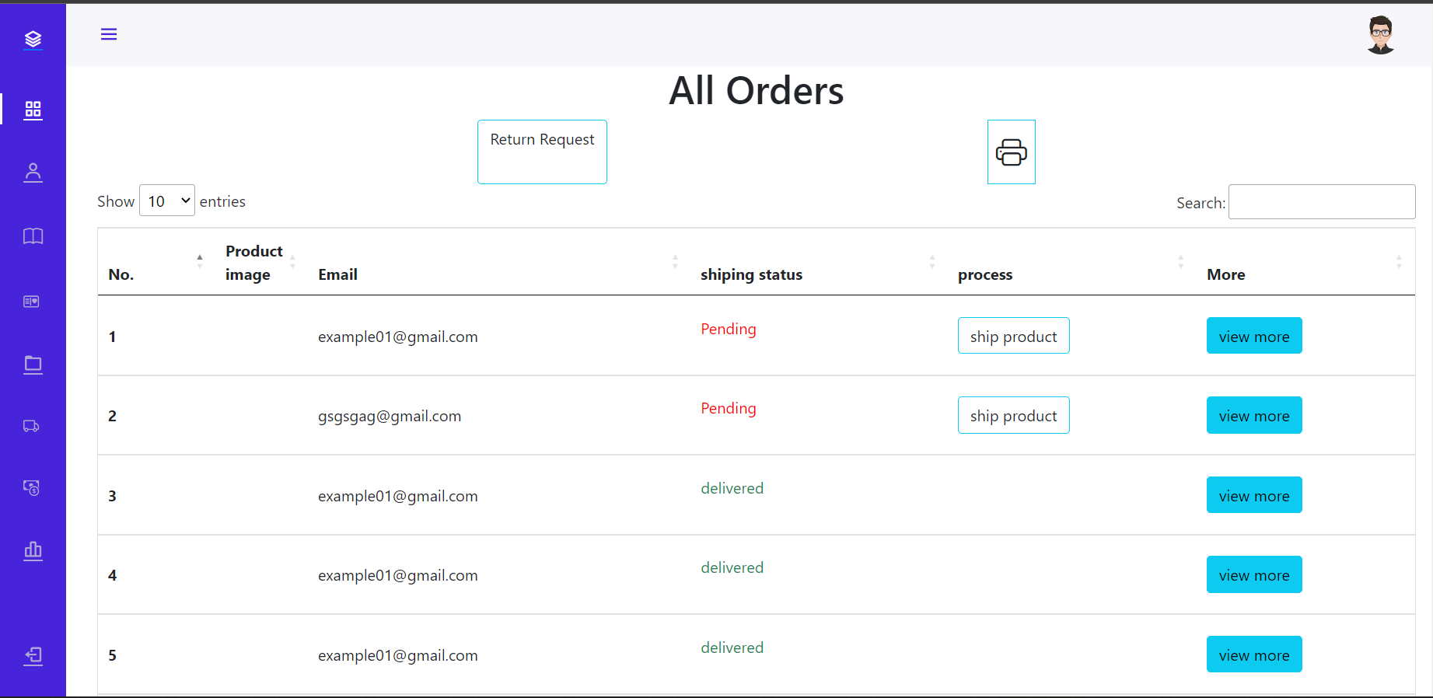
Task: Open the folder icon in sidebar
Action: pyautogui.click(x=33, y=365)
